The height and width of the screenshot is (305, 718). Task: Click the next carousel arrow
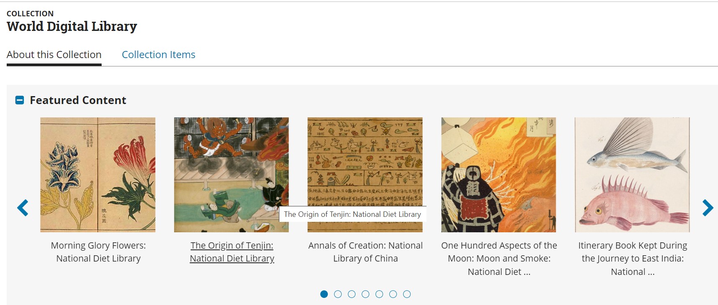(708, 208)
